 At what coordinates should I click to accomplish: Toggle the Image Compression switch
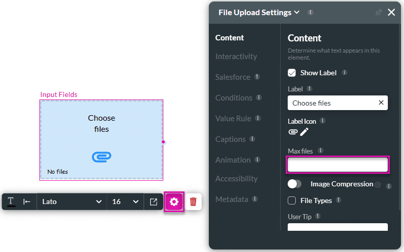295,184
